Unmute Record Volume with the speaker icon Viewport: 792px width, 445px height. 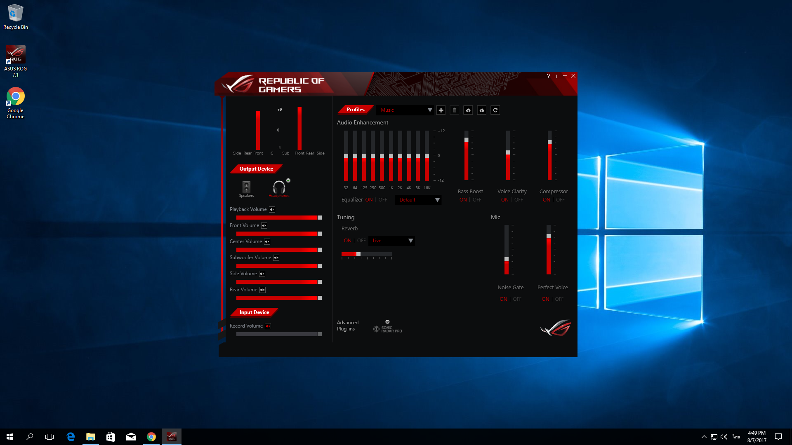point(268,326)
